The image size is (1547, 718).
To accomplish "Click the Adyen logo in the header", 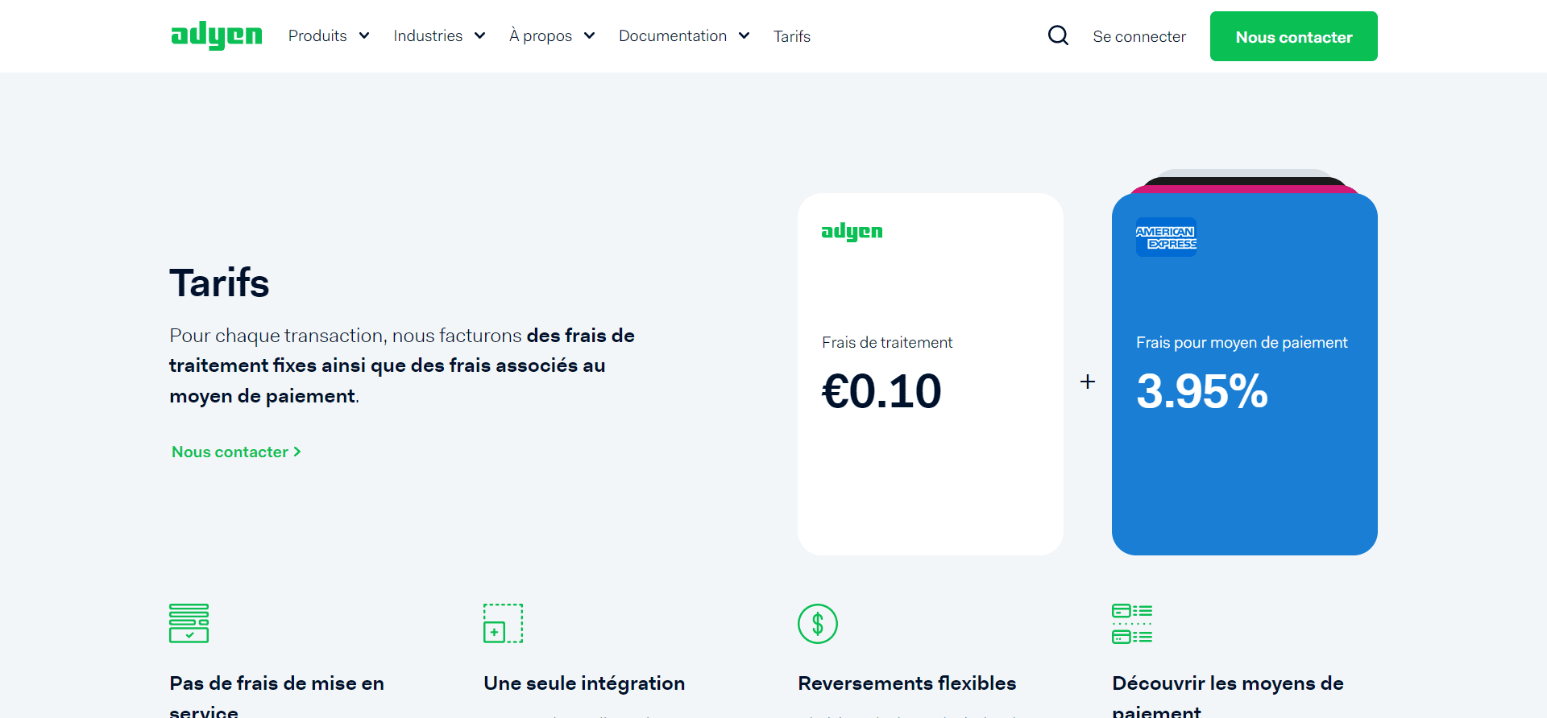I will [x=216, y=35].
